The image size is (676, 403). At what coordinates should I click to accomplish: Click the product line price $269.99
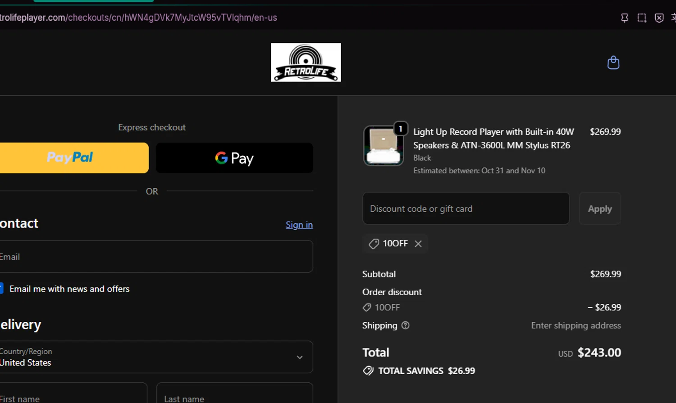pos(605,132)
